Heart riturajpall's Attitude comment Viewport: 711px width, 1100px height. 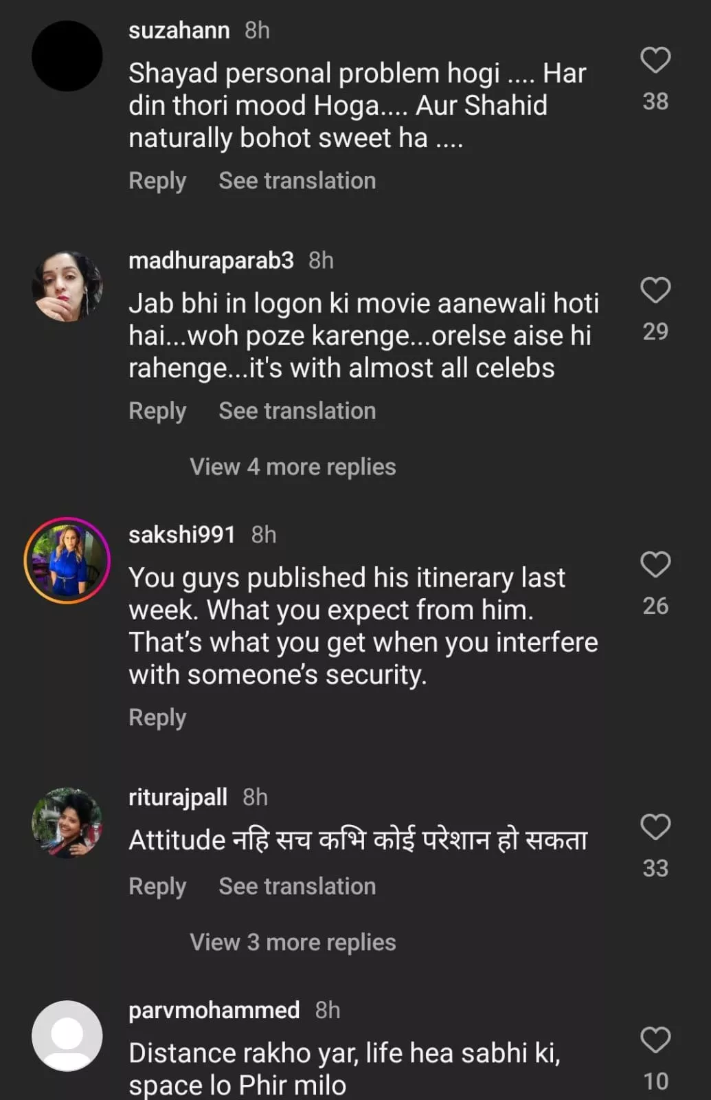click(655, 827)
